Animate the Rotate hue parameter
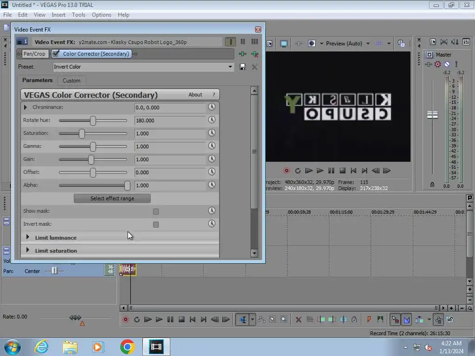 212,120
